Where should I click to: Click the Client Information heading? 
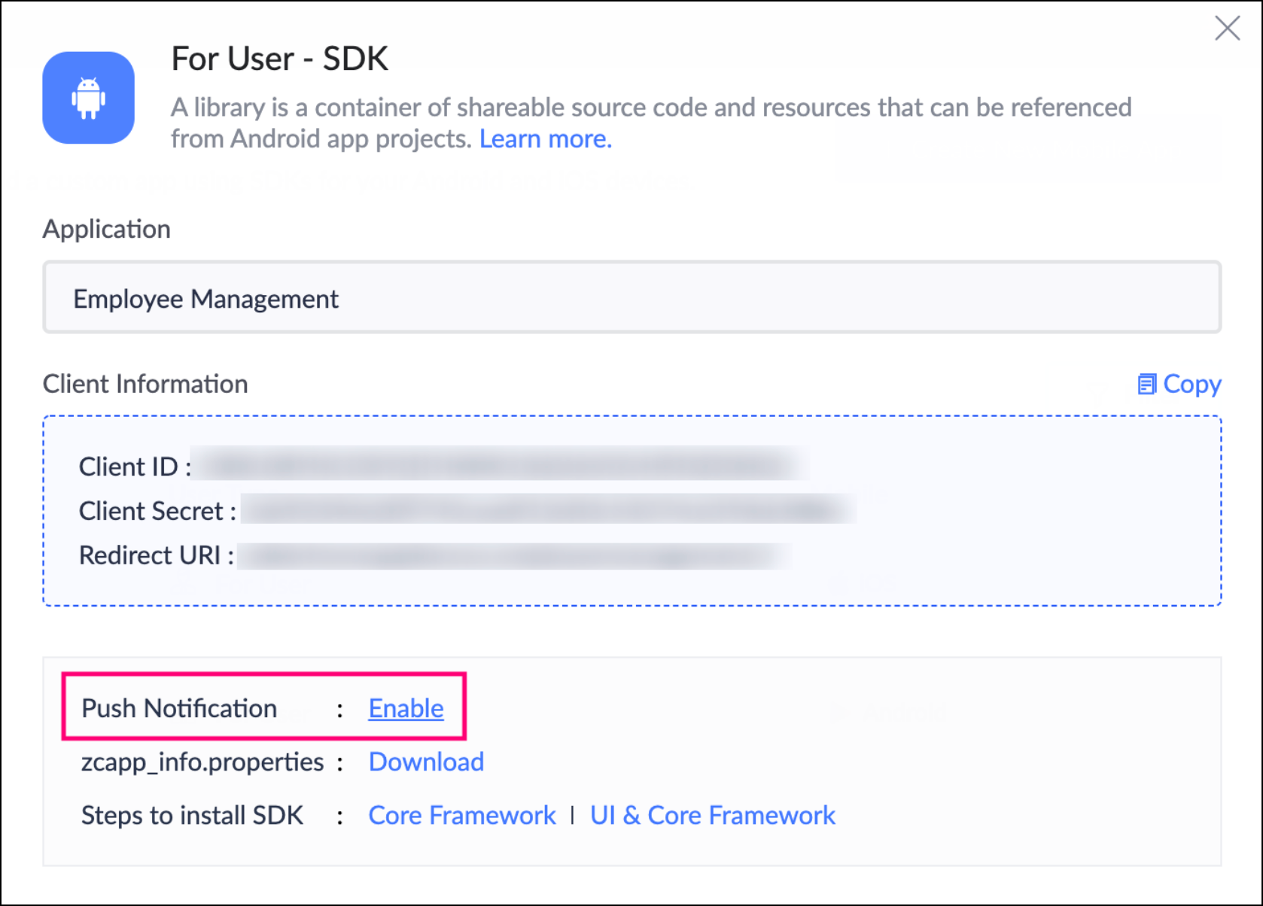[x=145, y=384]
